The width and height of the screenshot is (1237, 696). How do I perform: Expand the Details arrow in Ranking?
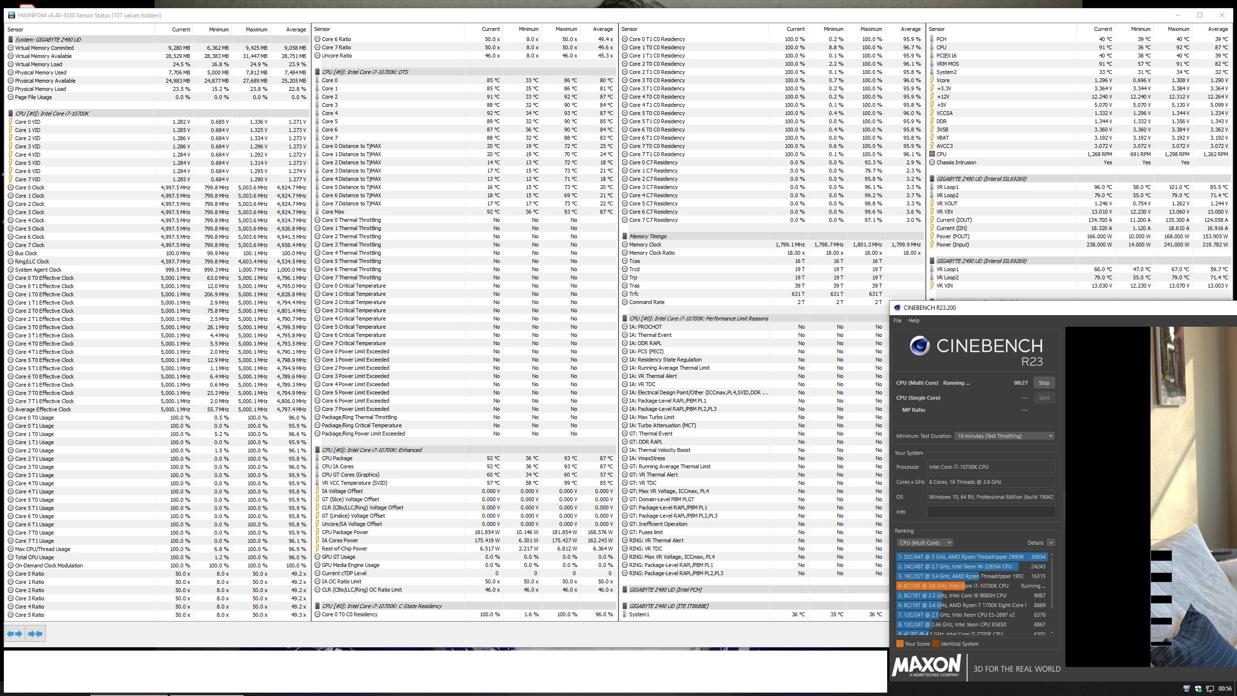pos(1050,543)
